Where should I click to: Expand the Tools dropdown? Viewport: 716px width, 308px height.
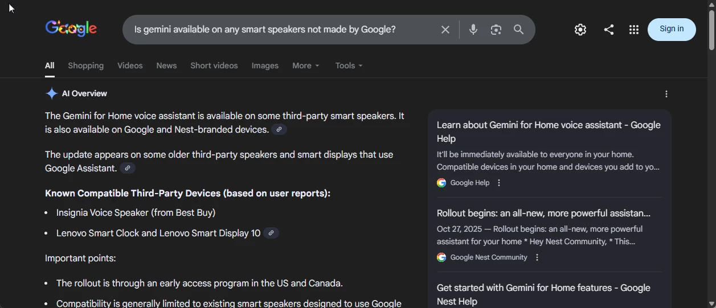(349, 65)
